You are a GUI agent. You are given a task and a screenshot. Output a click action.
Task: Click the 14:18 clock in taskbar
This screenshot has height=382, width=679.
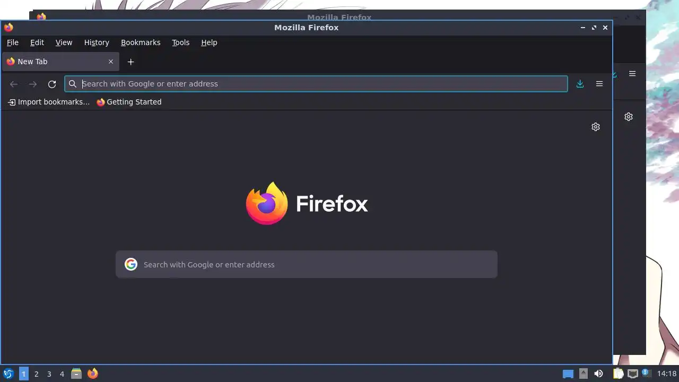click(x=667, y=374)
